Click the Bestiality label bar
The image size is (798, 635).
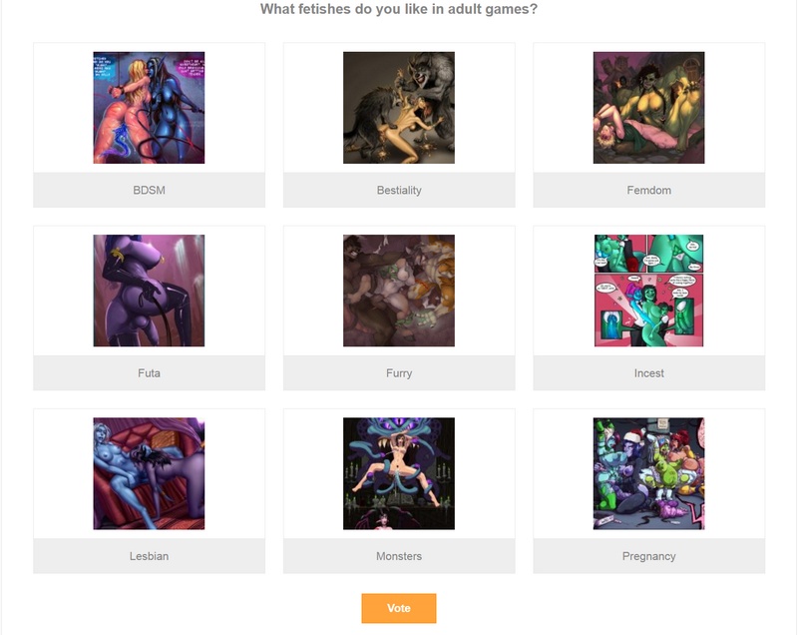coord(399,190)
